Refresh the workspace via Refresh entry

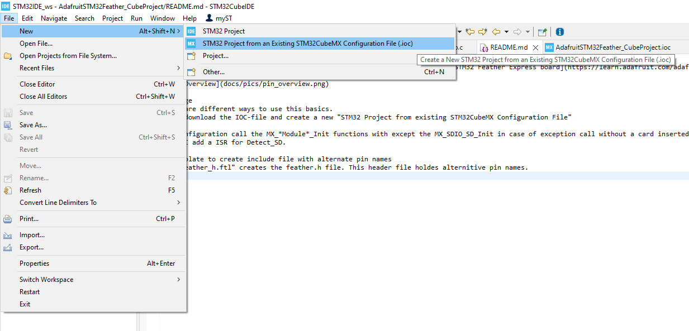tap(93, 190)
